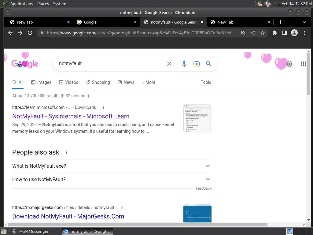Open NotMyFault - Sysinternals - Microsoft Learn link

pyautogui.click(x=71, y=116)
